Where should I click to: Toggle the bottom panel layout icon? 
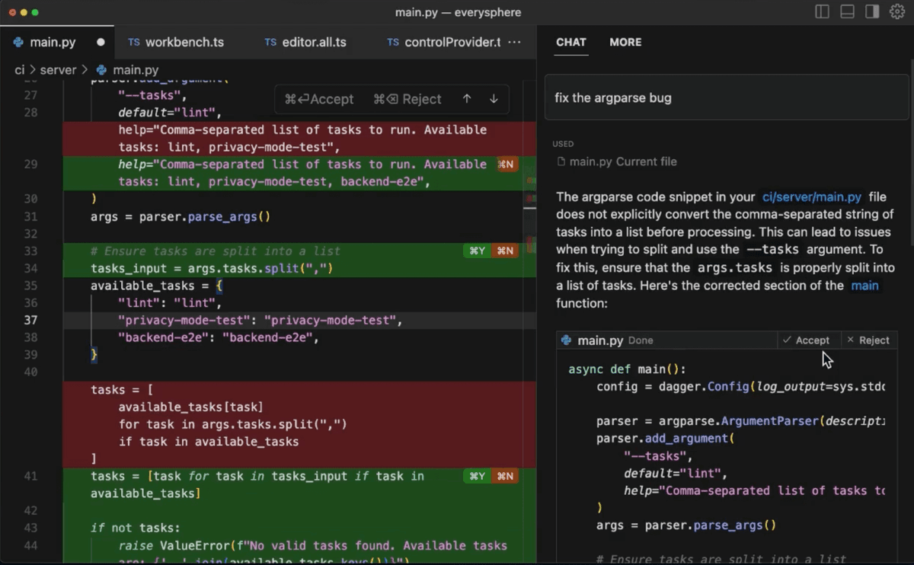click(847, 12)
